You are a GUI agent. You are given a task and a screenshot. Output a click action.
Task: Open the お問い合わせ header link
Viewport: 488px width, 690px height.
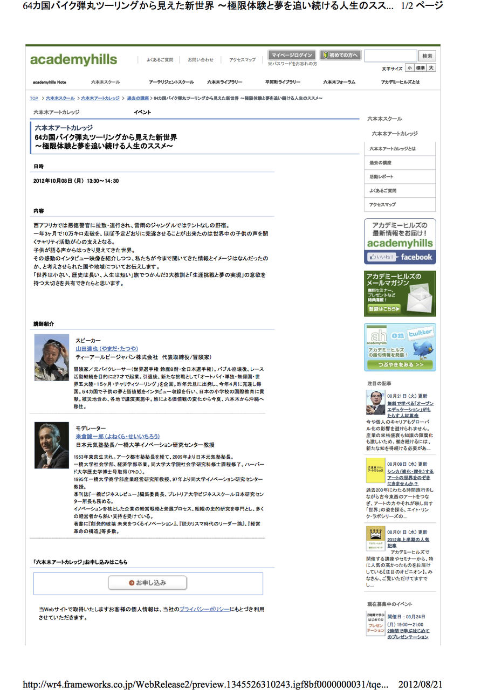point(201,60)
